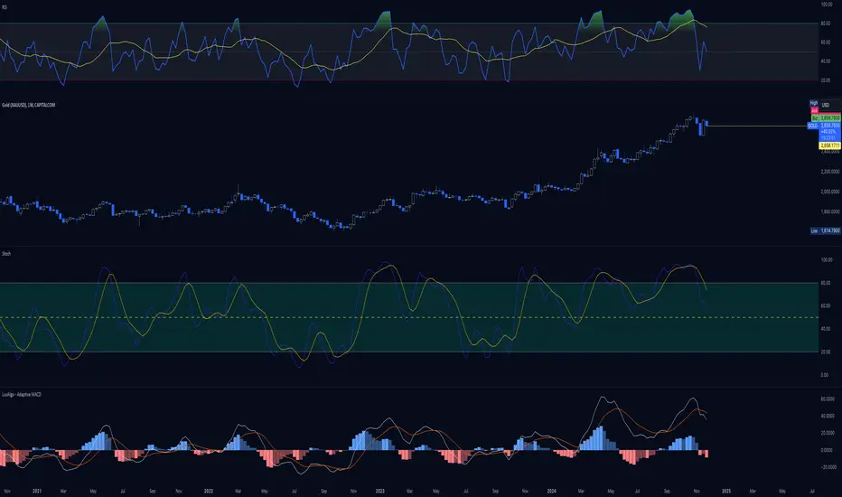Screen dimensions: 842x497
Task: Click the 2024 label on time axis
Action: 551,491
